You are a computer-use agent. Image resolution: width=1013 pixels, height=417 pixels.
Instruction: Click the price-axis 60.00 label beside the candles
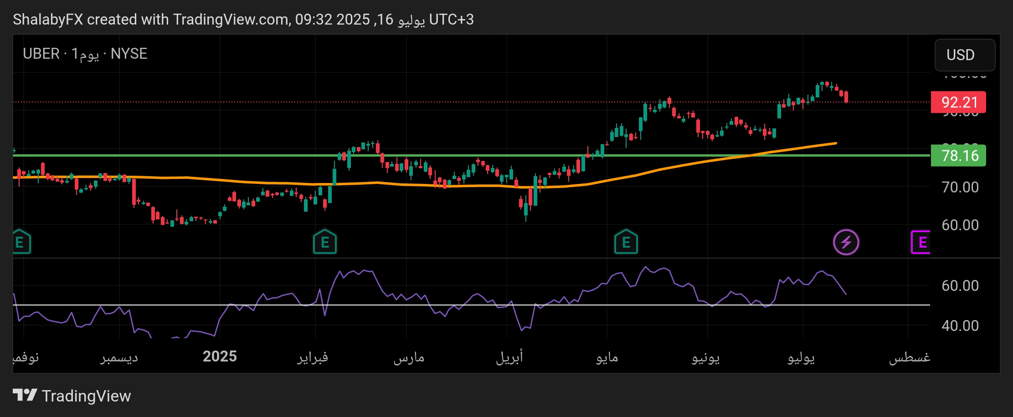[960, 225]
